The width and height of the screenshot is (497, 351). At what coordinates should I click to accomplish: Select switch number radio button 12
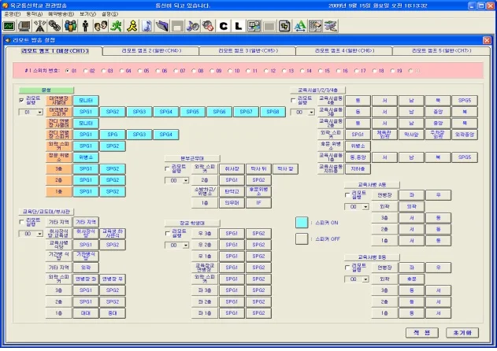pyautogui.click(x=266, y=71)
